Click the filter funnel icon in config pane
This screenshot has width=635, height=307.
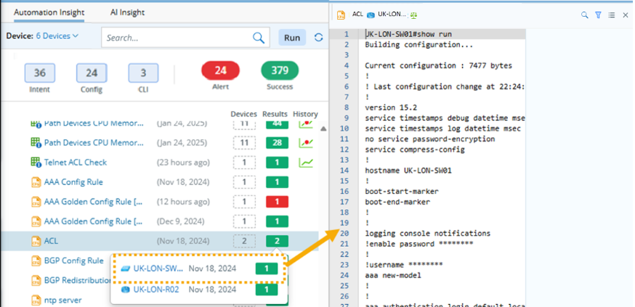pyautogui.click(x=598, y=15)
